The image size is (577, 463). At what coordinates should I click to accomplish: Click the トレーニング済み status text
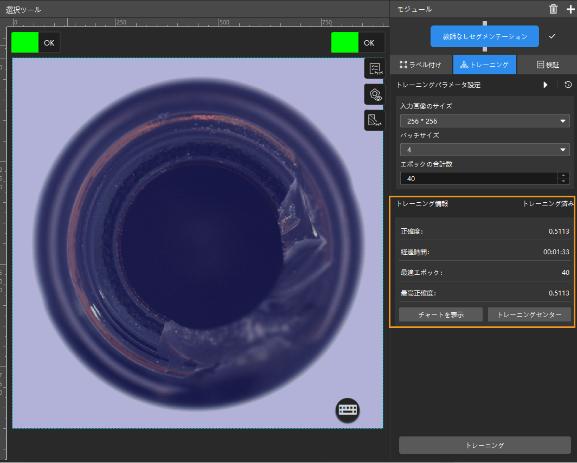pos(548,204)
